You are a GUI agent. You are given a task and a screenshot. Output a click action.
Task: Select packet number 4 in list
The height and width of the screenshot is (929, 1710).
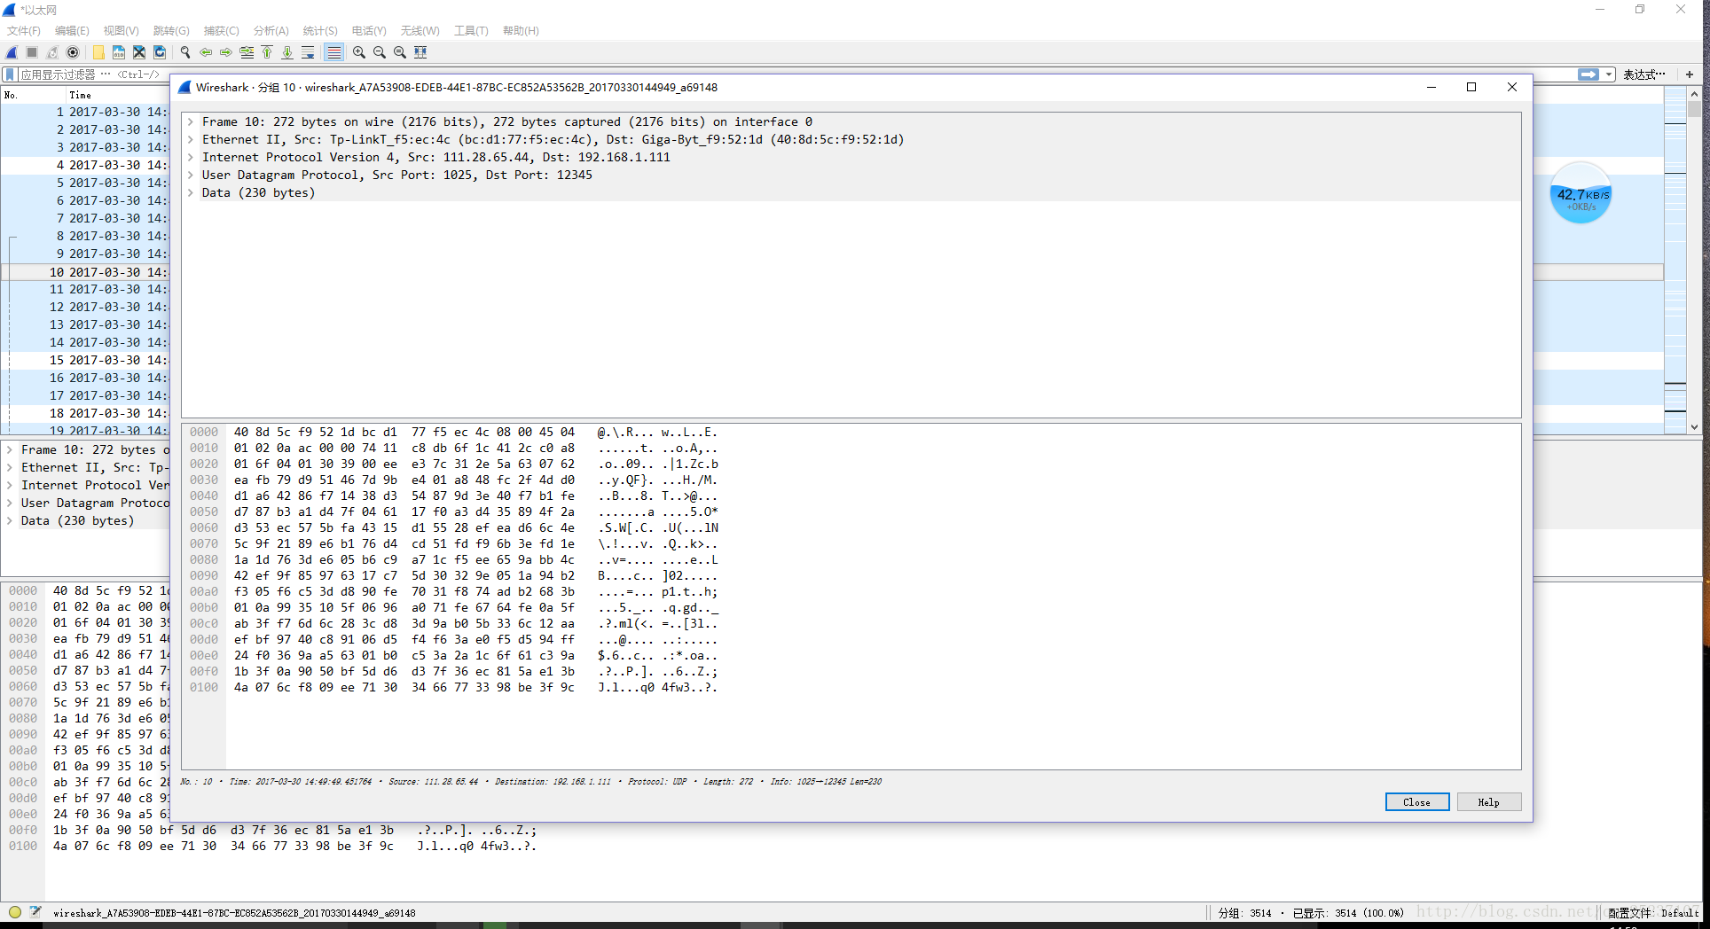pos(85,165)
